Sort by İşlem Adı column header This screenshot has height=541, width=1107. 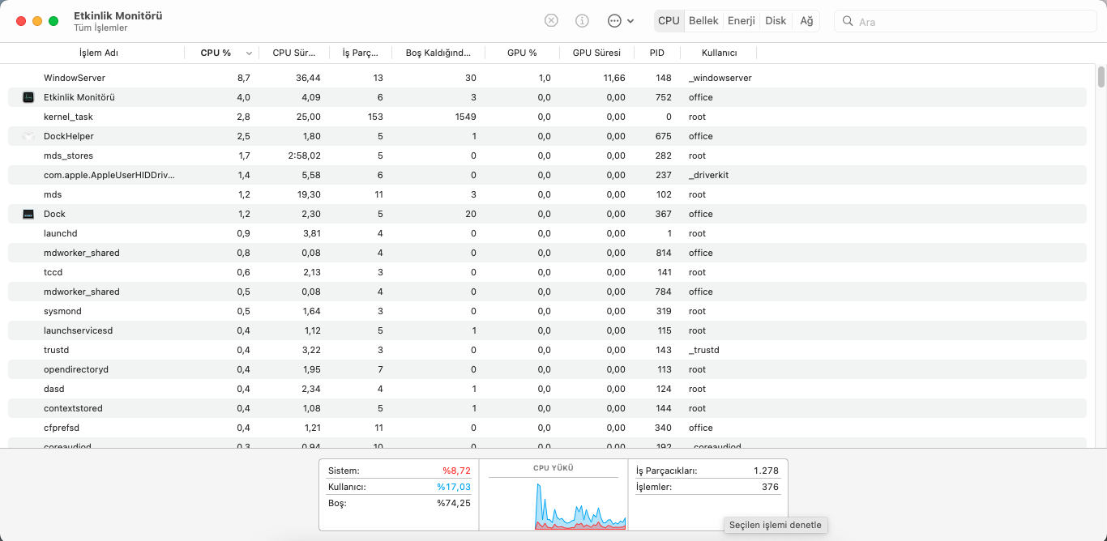[x=98, y=53]
